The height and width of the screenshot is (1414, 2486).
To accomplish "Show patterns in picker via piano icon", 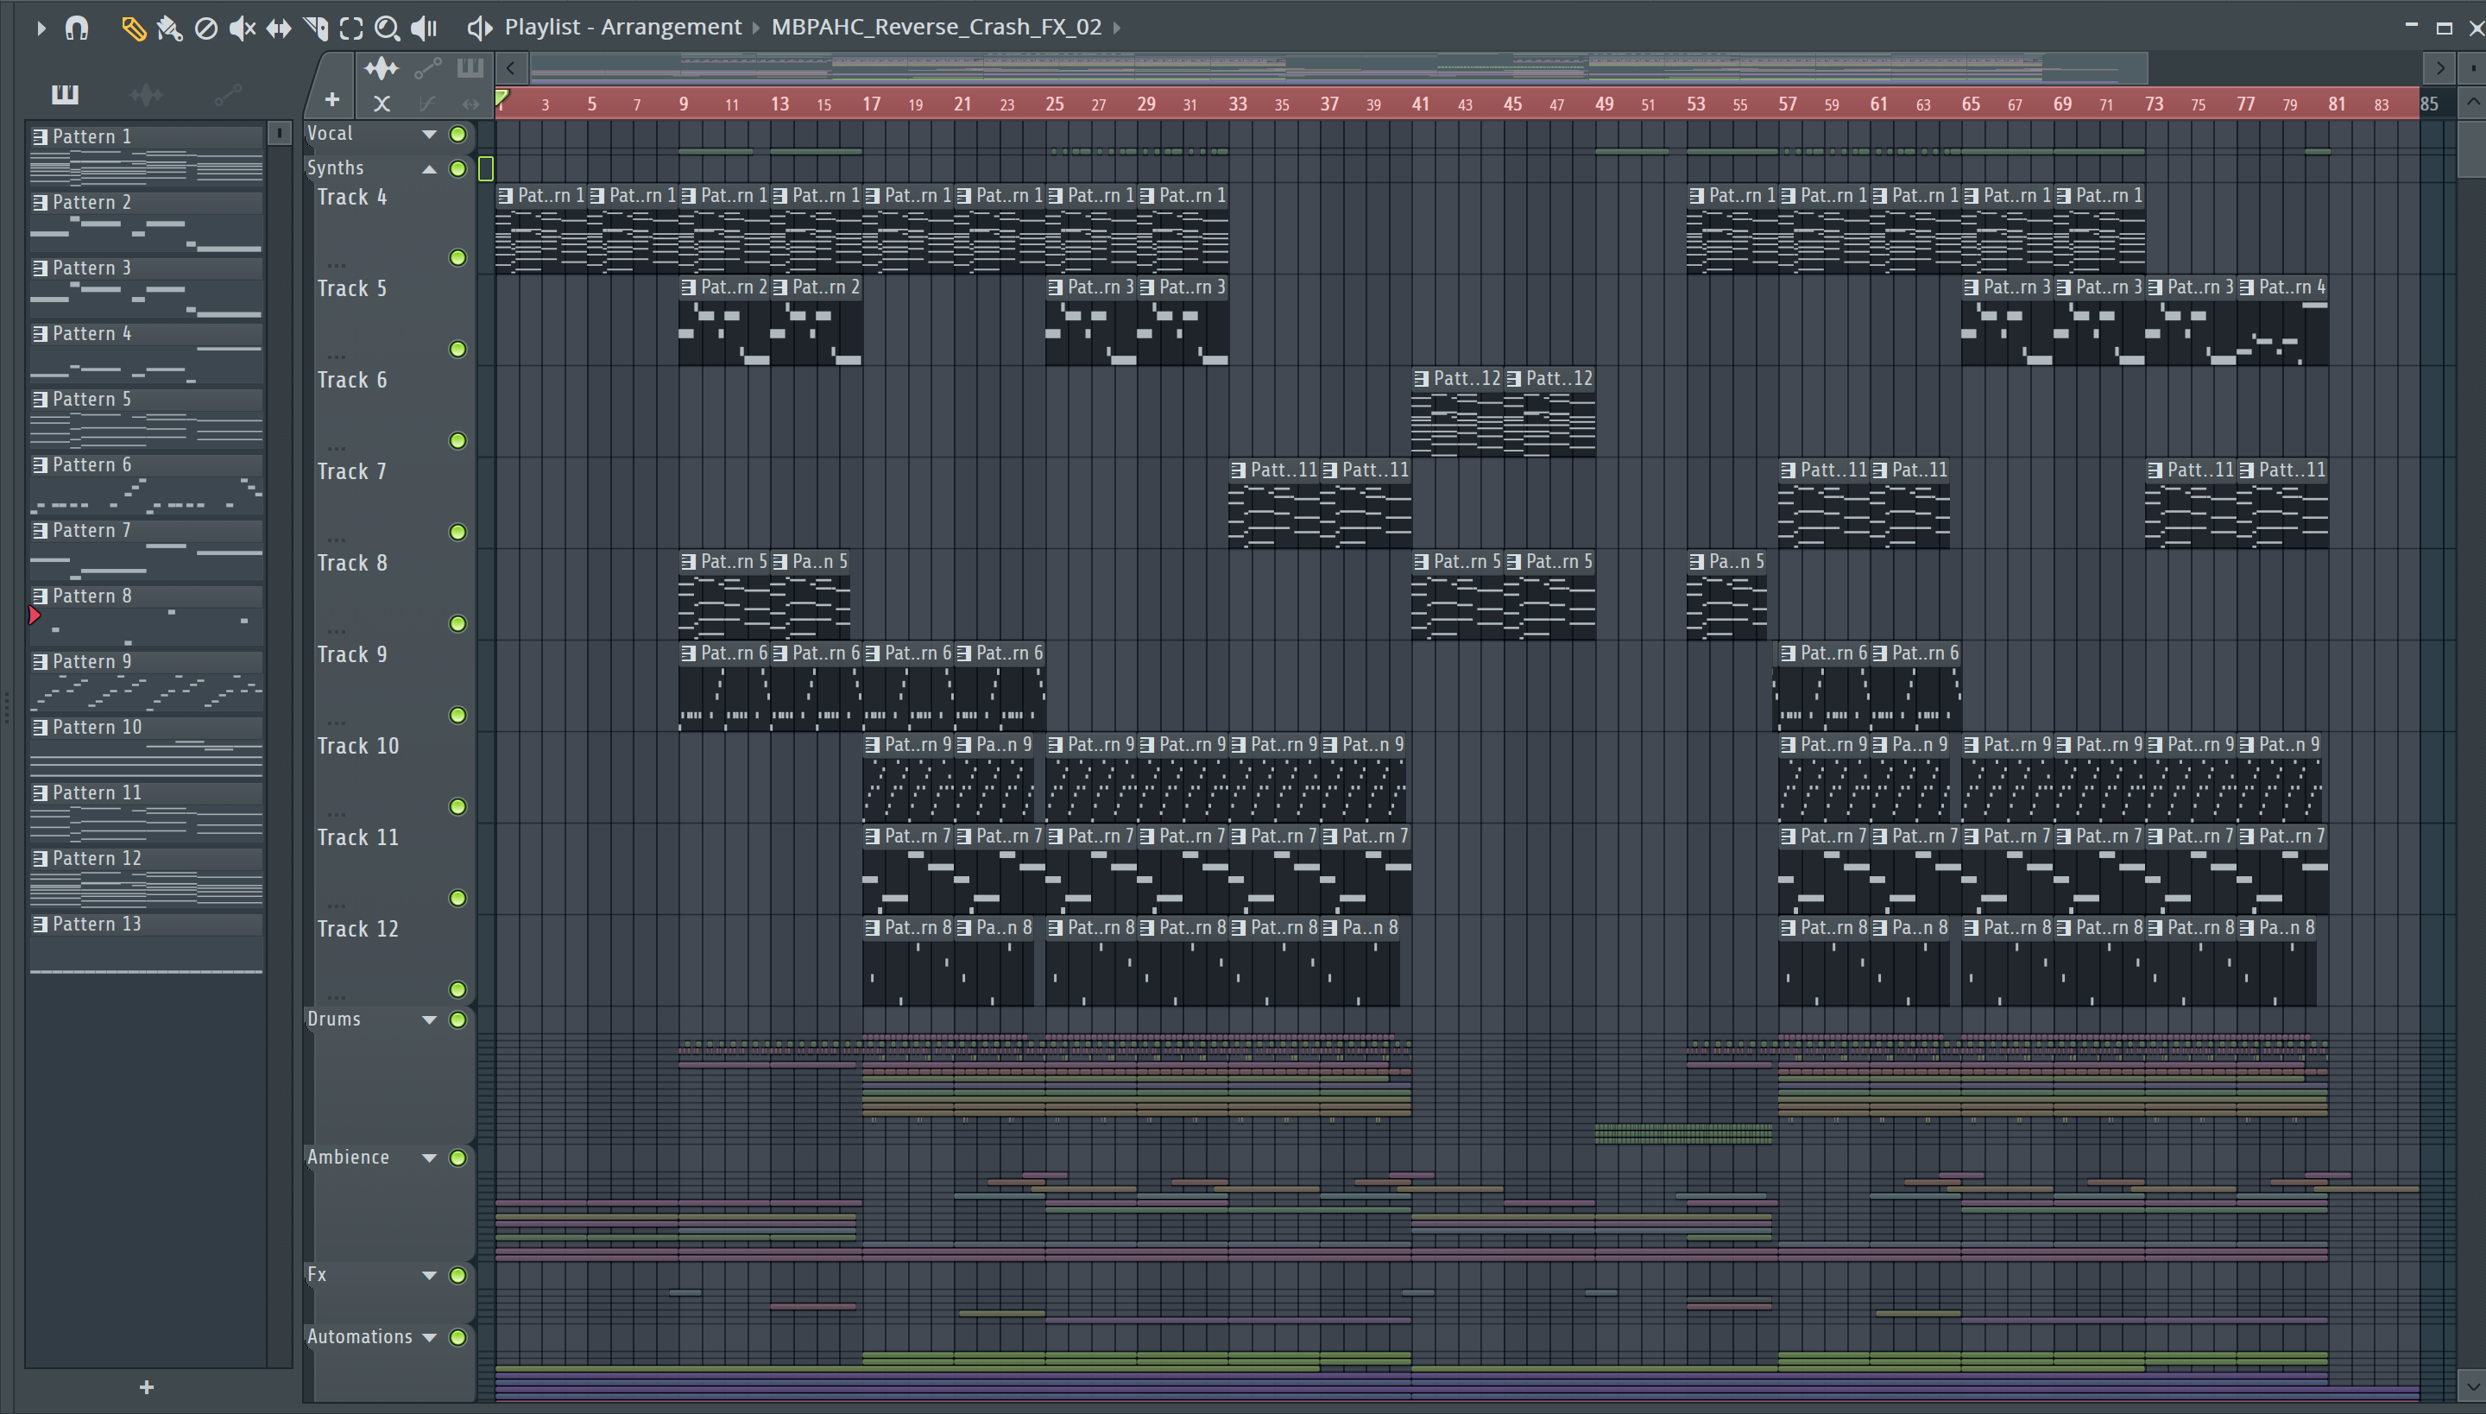I will click(x=65, y=94).
